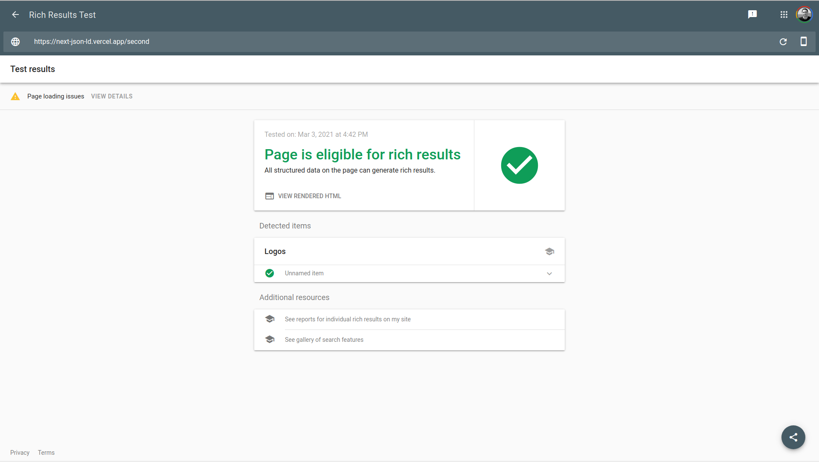This screenshot has height=462, width=819.
Task: Click the smartphone user-agent icon
Action: (x=804, y=41)
